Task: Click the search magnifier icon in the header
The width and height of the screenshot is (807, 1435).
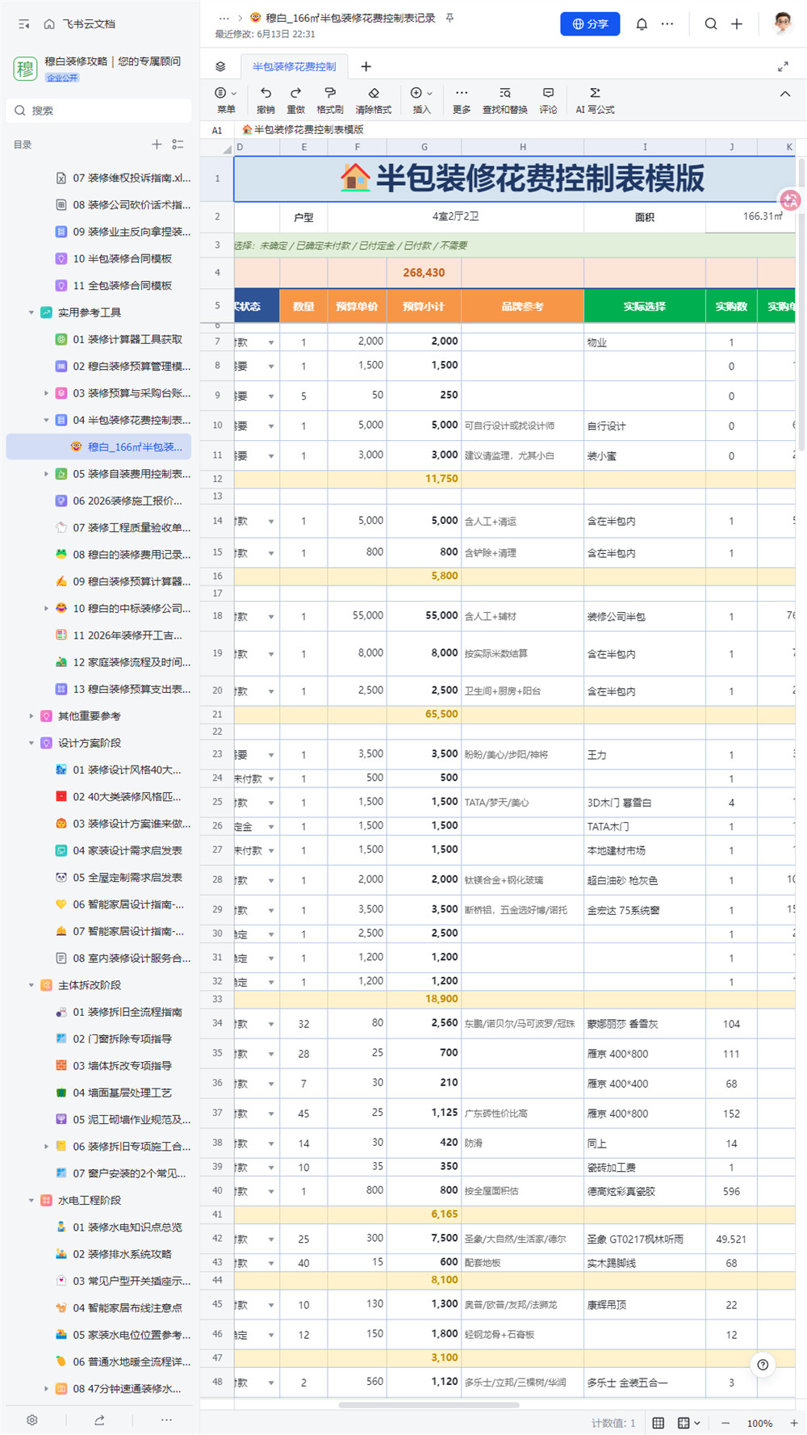Action: point(711,24)
